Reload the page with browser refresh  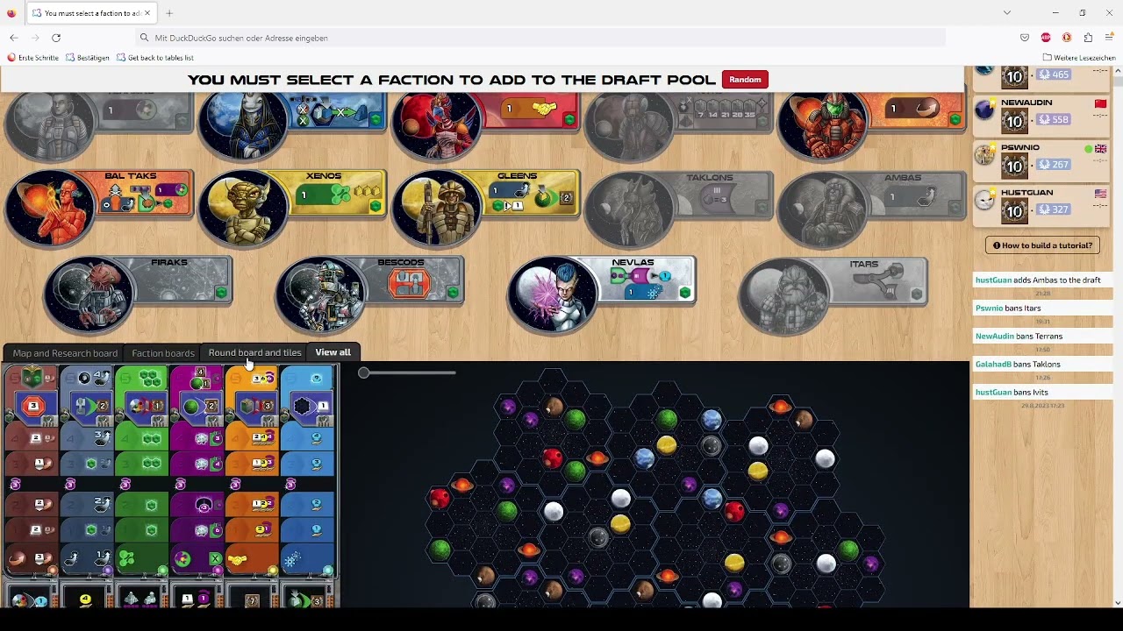click(56, 38)
